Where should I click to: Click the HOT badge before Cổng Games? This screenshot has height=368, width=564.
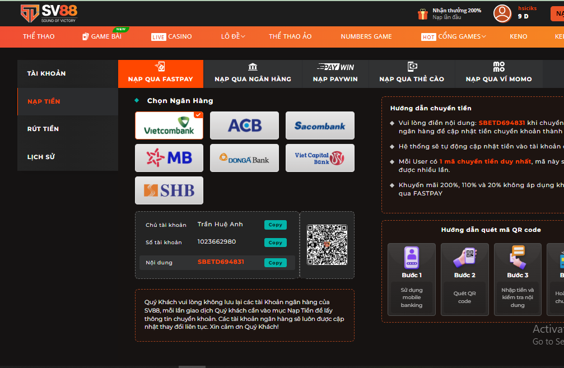(x=428, y=37)
